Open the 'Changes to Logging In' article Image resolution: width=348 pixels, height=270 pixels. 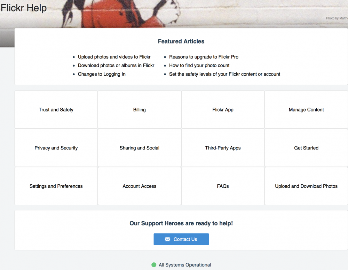tap(102, 74)
